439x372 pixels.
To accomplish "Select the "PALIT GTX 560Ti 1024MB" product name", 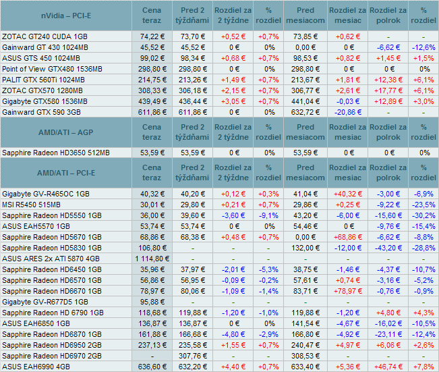I will click(x=43, y=80).
